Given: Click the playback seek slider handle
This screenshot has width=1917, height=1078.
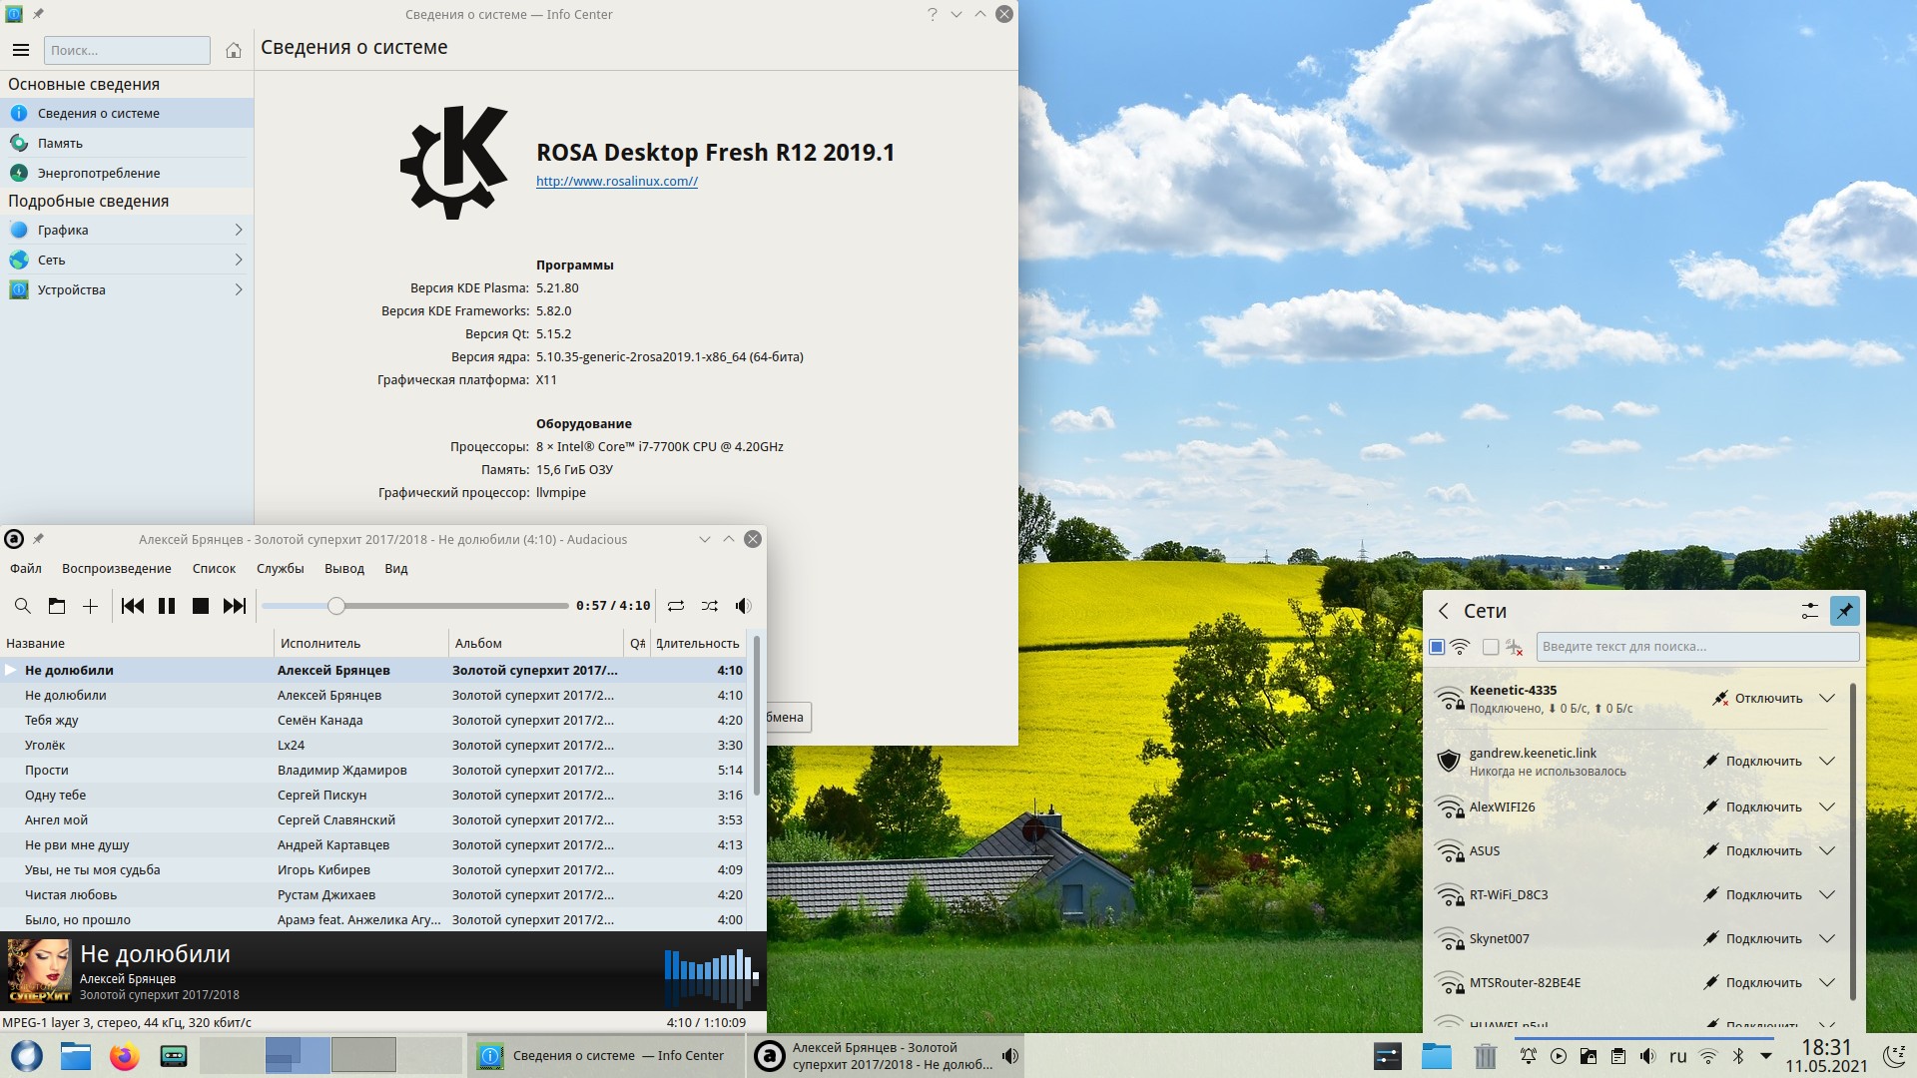Looking at the screenshot, I should 336,606.
